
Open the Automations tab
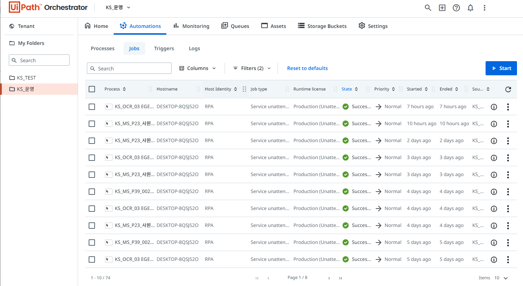pyautogui.click(x=140, y=26)
